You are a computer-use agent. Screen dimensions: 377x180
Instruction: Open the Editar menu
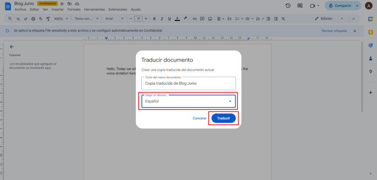34,10
